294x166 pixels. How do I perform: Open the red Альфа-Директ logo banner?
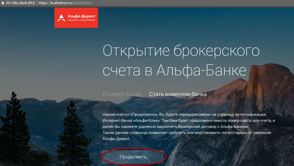point(76,18)
